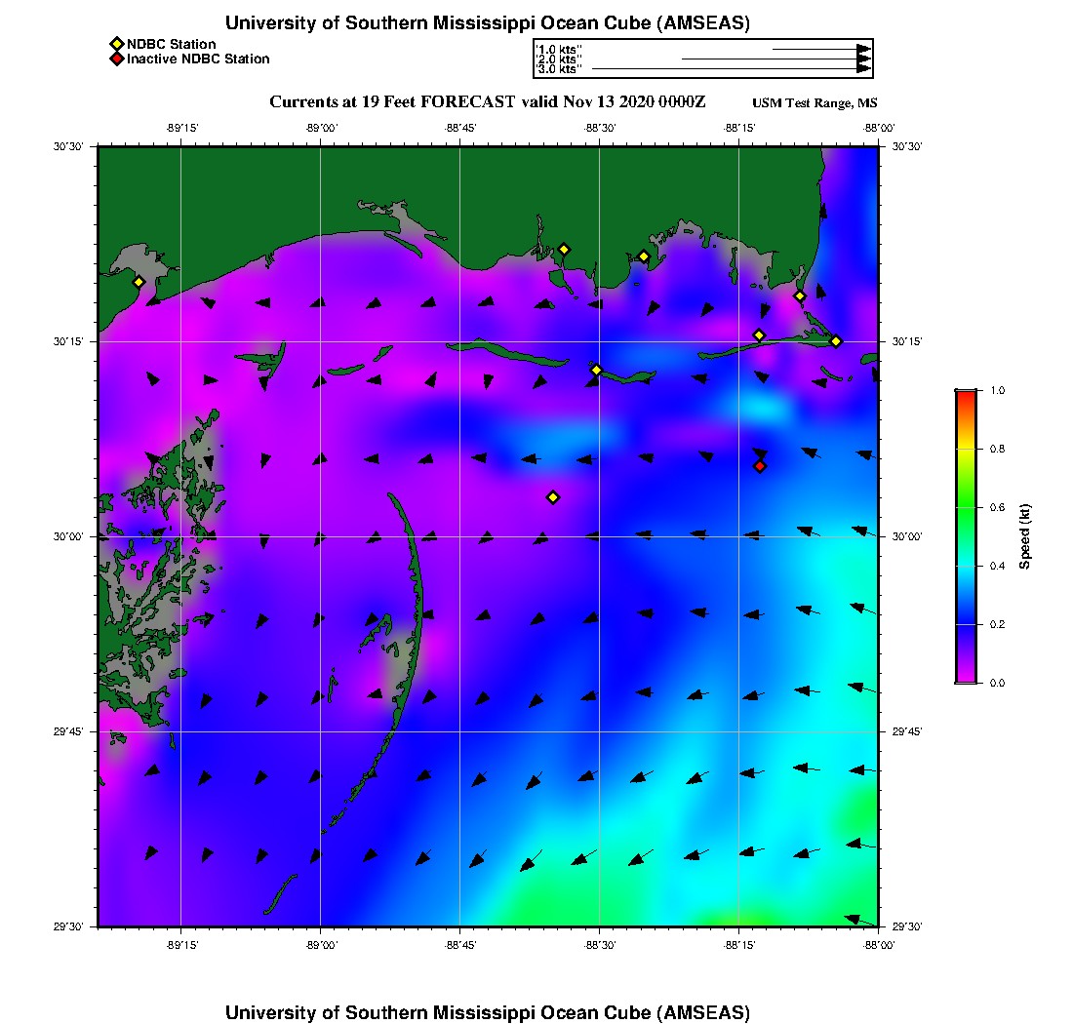
Task: Click the "NDBC Station" legend text
Action: point(172,44)
